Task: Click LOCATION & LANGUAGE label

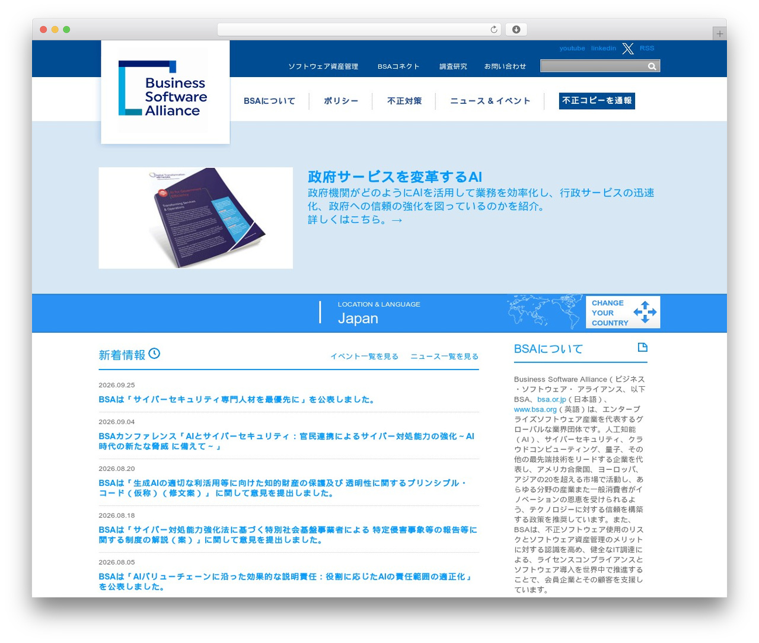Action: click(x=379, y=304)
